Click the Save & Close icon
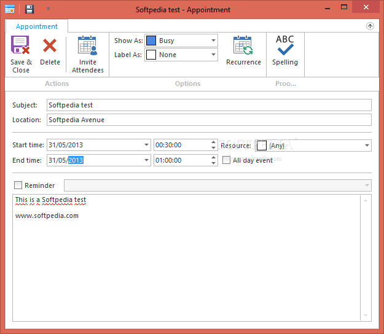Image resolution: width=384 pixels, height=334 pixels. [x=20, y=45]
